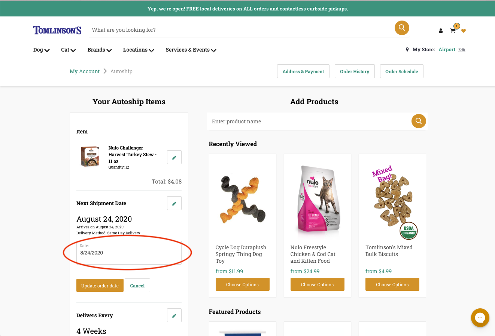Click the Tomlinson's logo
This screenshot has height=336, width=495.
(x=57, y=30)
